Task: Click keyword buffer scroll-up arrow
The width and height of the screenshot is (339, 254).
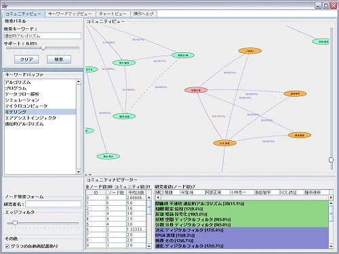Action: pyautogui.click(x=79, y=81)
